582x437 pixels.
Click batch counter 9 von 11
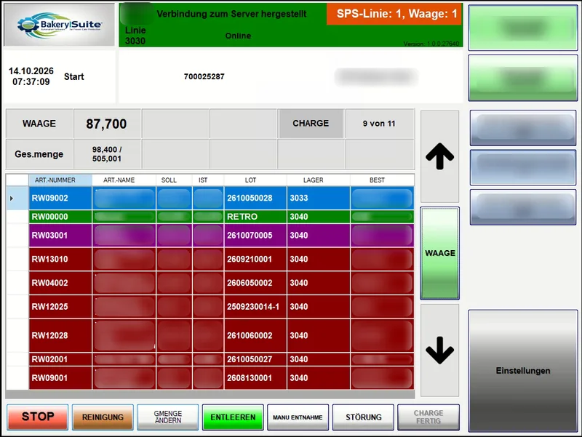point(379,124)
